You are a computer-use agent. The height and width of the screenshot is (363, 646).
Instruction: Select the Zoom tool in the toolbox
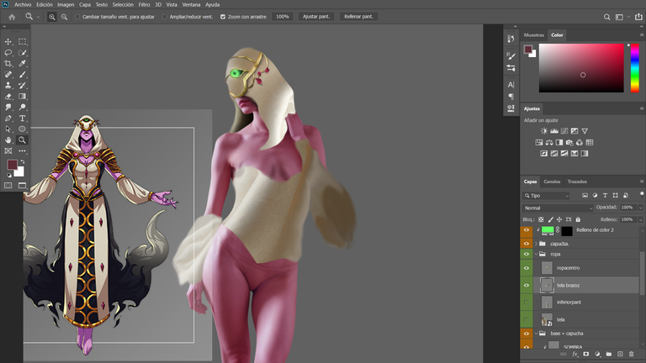pos(22,140)
